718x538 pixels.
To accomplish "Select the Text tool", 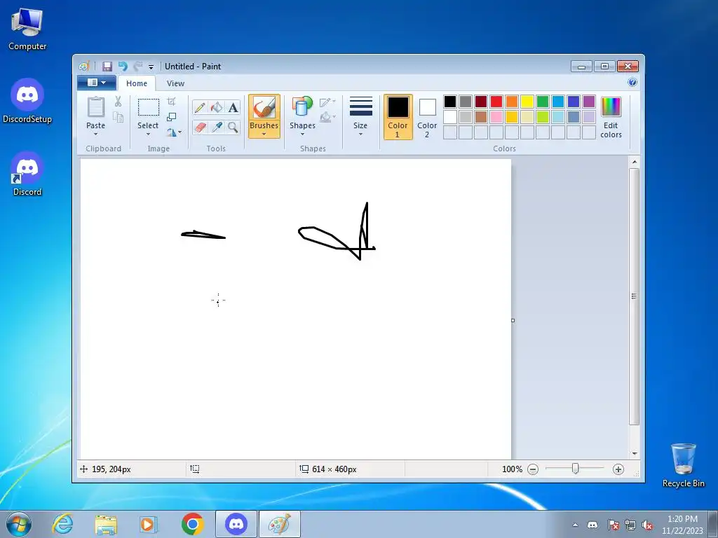I will tap(233, 107).
